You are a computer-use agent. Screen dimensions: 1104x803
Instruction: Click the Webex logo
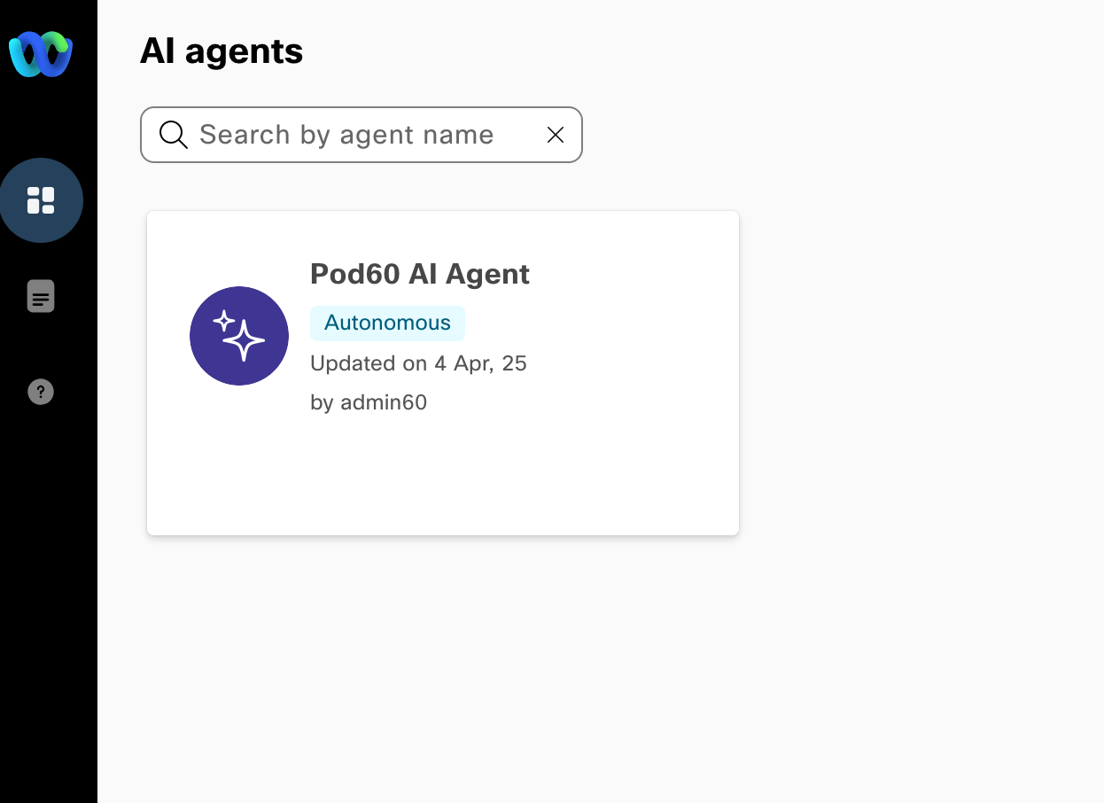[41, 54]
